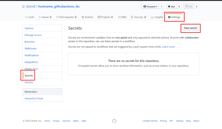This screenshot has width=222, height=129.
Task: Click the repository book icon beside dotnsf
Action: [x=24, y=6]
